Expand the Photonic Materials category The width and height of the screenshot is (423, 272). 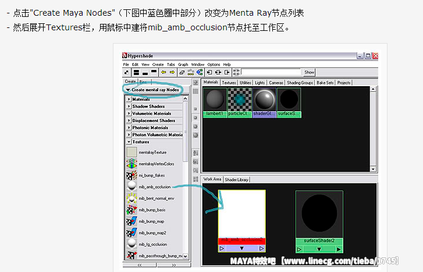tap(129, 127)
